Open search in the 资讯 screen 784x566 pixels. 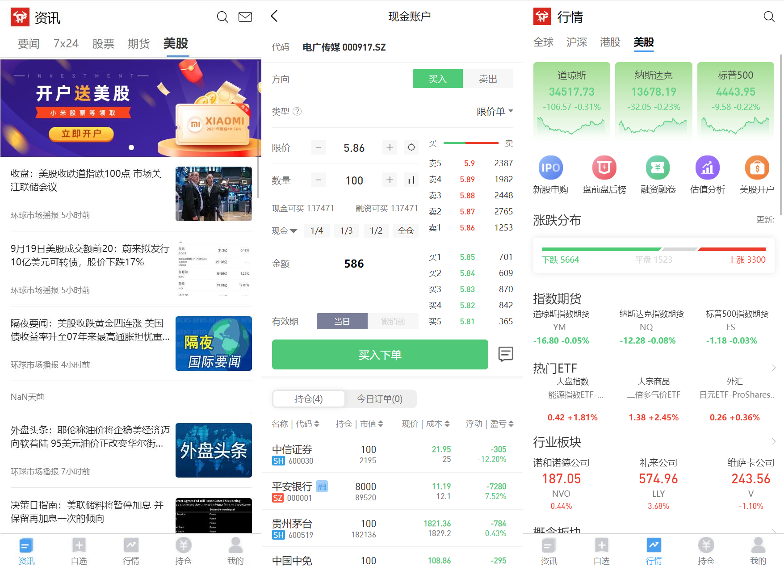pyautogui.click(x=222, y=17)
